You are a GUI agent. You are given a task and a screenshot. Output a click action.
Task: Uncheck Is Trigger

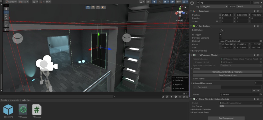220,34
